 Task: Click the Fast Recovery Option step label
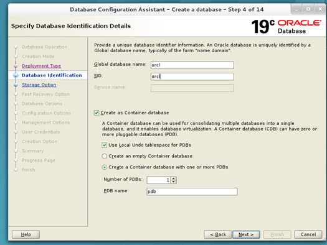point(45,95)
